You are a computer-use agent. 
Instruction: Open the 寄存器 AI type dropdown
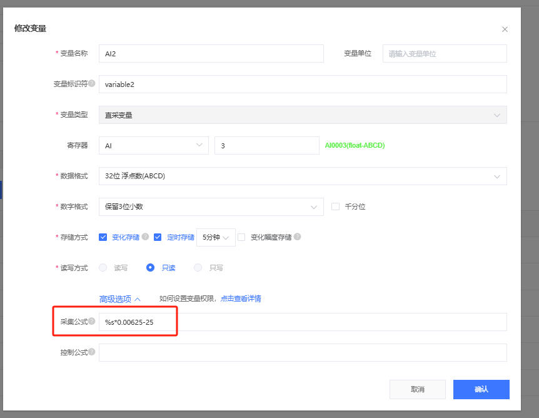click(154, 146)
